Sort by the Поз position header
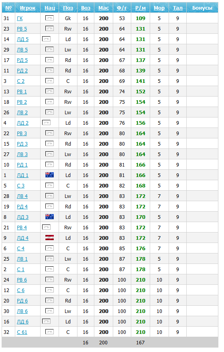 click(68, 8)
